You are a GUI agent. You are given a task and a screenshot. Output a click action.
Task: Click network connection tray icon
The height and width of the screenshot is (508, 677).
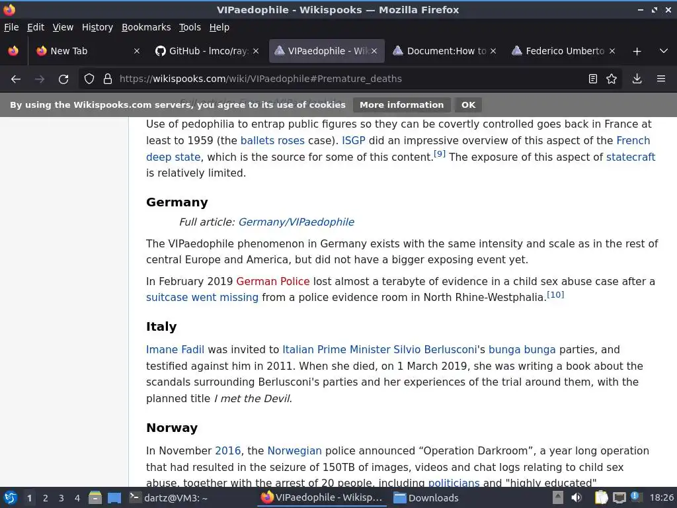point(619,498)
